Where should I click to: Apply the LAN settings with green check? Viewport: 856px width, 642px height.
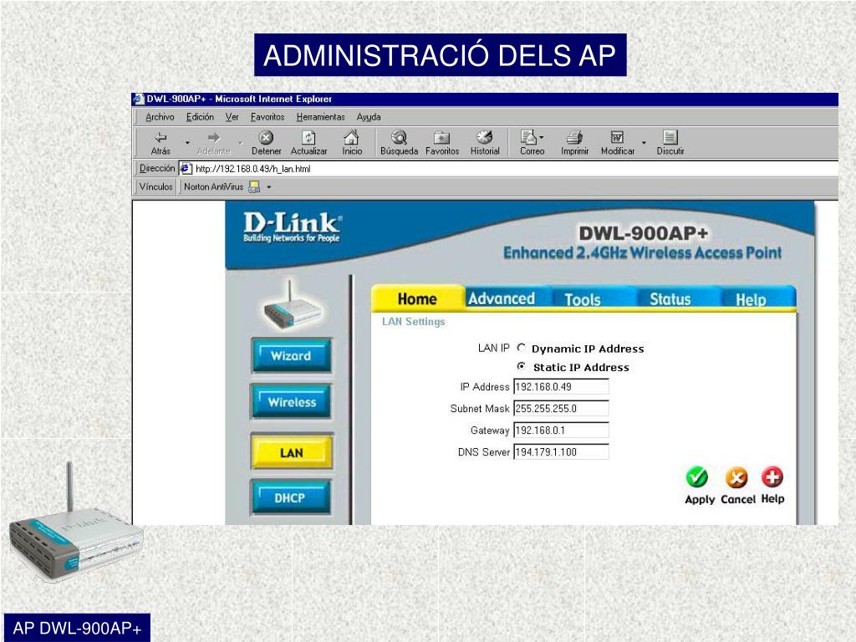tap(697, 477)
